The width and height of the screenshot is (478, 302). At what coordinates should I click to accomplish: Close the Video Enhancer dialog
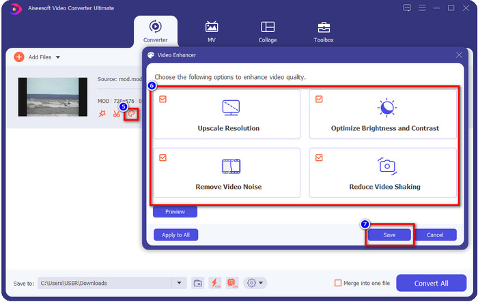[459, 55]
